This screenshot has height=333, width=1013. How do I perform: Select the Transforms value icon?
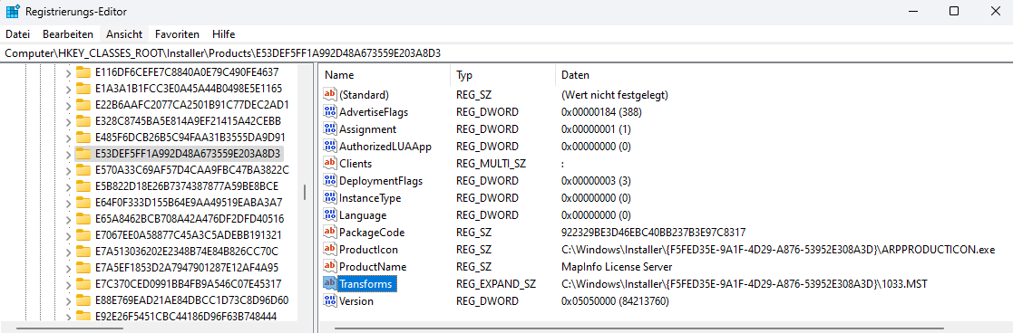330,283
